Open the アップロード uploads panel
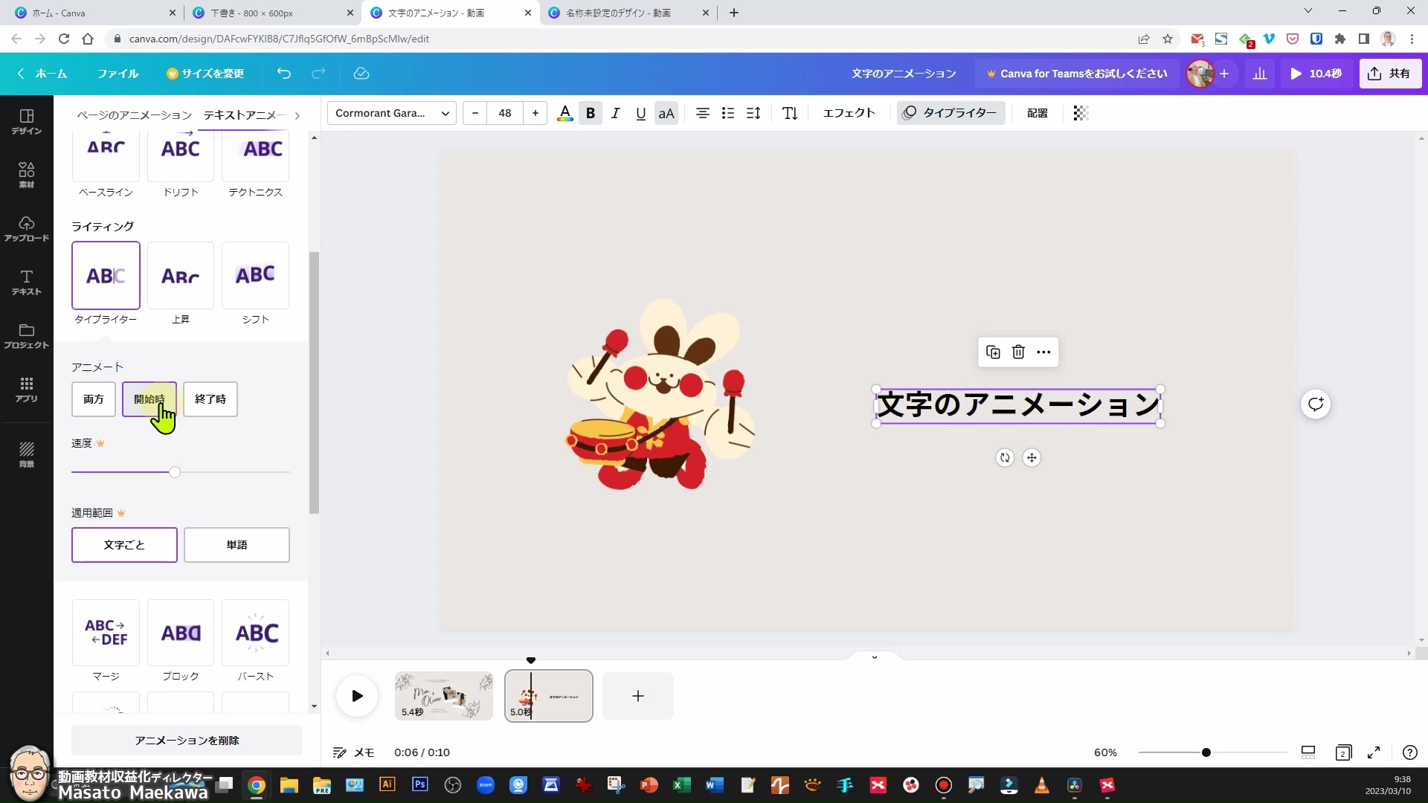Image resolution: width=1428 pixels, height=803 pixels. [x=27, y=228]
